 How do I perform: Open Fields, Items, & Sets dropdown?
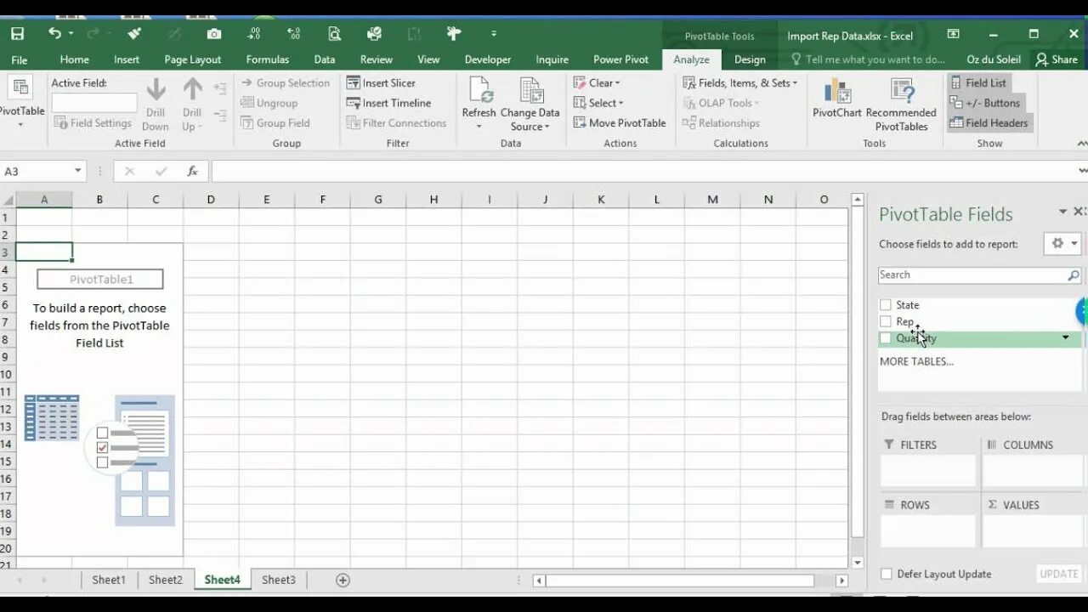[x=740, y=82]
